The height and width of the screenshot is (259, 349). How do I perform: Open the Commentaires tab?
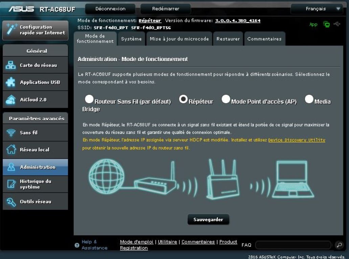[x=264, y=39]
